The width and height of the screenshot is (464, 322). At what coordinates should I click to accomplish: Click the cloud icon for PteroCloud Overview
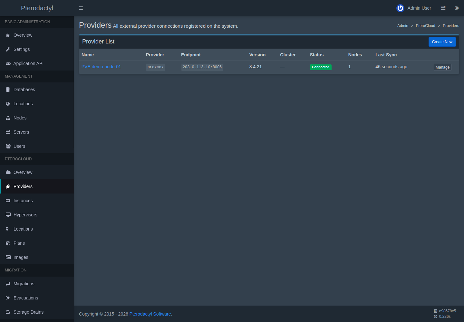[x=8, y=172]
